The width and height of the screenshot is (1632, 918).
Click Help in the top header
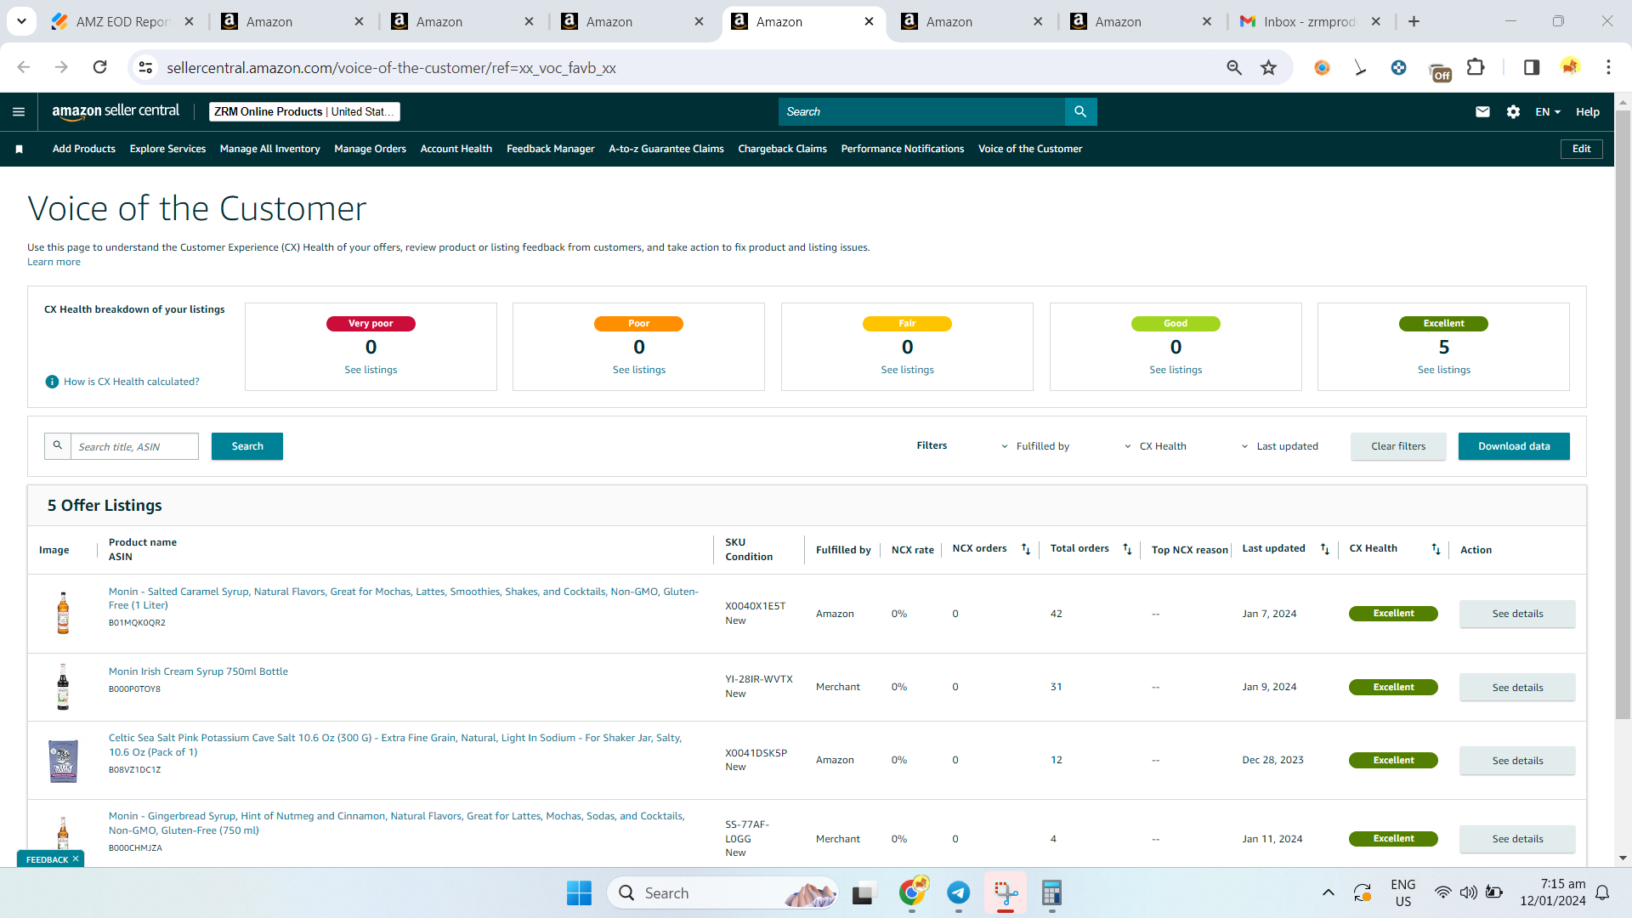pos(1587,111)
